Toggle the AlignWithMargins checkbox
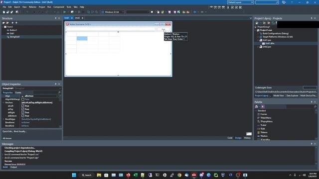This screenshot has width=319, height=179. point(23,99)
